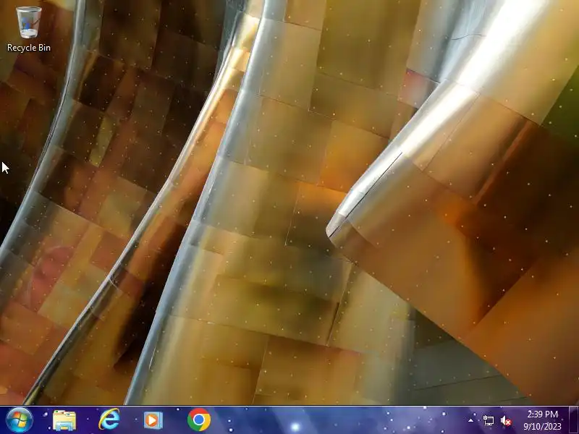Show hidden system tray icons
The width and height of the screenshot is (579, 434).
(471, 420)
